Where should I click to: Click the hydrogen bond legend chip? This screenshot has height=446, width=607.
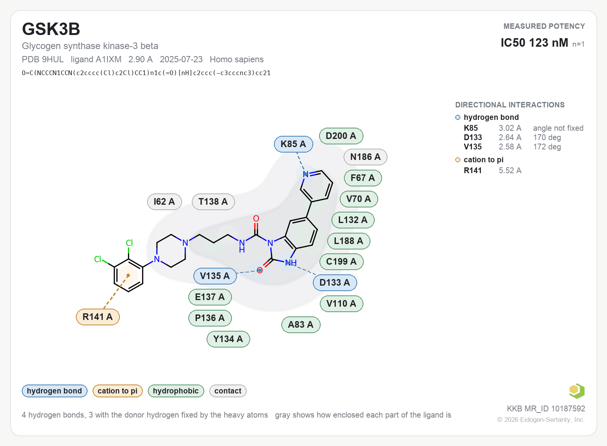54,391
